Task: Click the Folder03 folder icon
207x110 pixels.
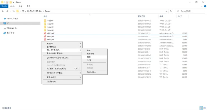Action: click(x=45, y=27)
